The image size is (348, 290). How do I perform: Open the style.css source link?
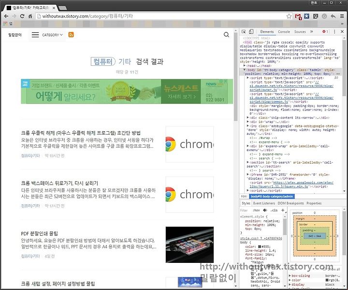(261, 238)
